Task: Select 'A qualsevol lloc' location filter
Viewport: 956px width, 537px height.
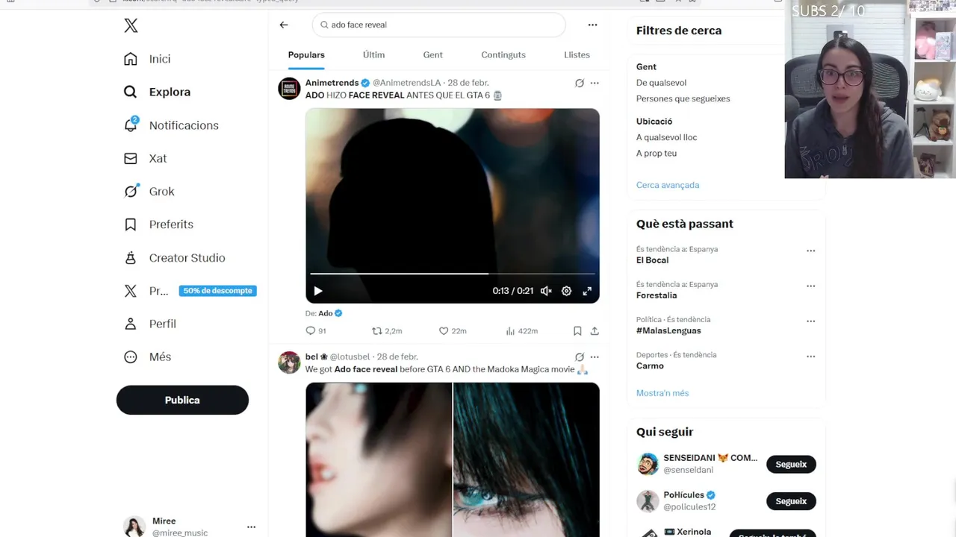Action: [666, 137]
